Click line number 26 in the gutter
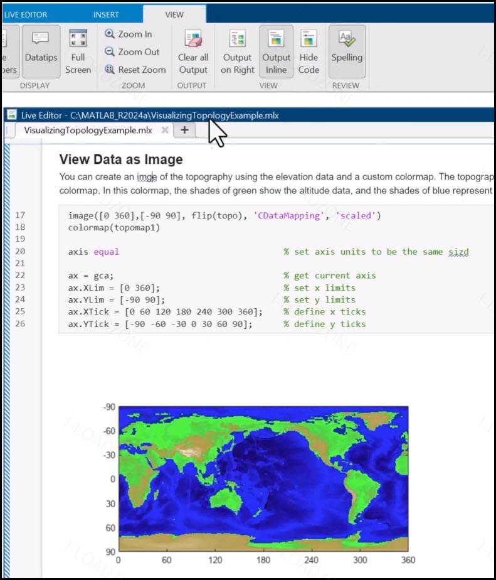This screenshot has height=580, width=496. (20, 324)
